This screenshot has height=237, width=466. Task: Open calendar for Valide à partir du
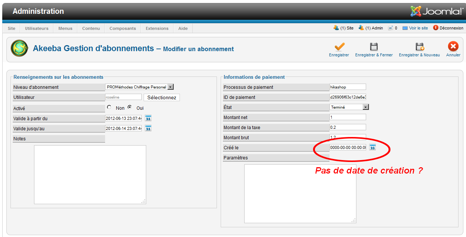(x=148, y=118)
